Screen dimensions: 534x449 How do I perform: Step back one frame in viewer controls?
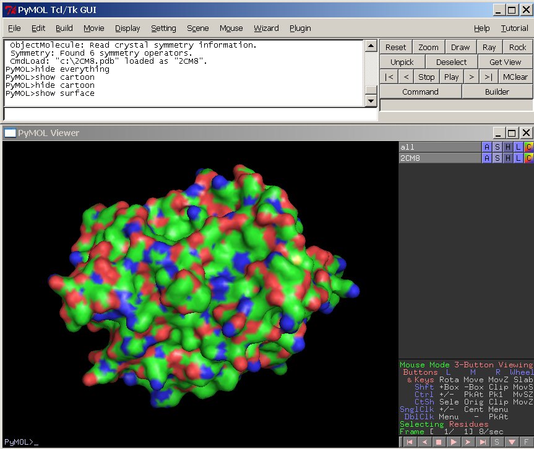424,442
